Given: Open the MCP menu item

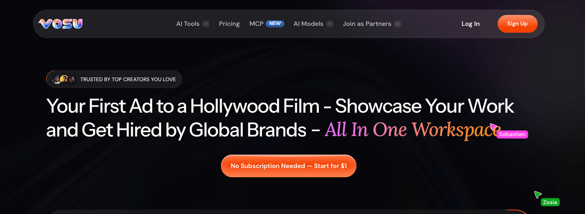Looking at the screenshot, I should [x=256, y=24].
